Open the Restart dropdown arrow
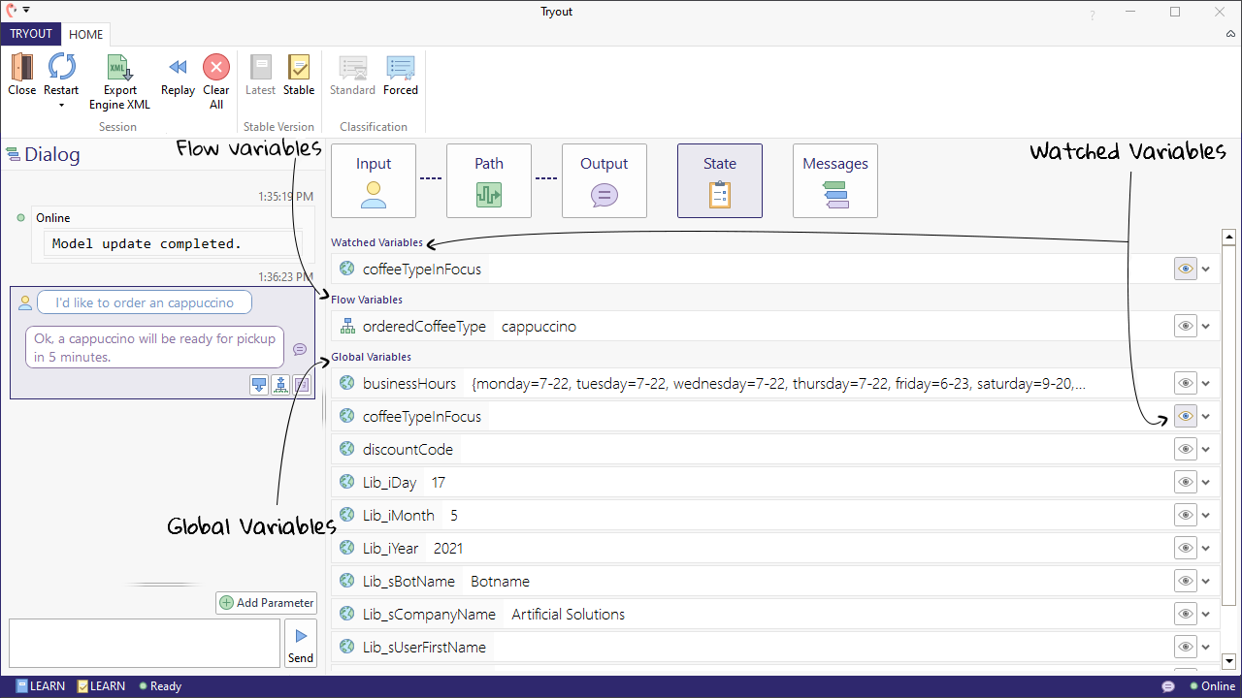This screenshot has height=698, width=1242. [x=61, y=105]
